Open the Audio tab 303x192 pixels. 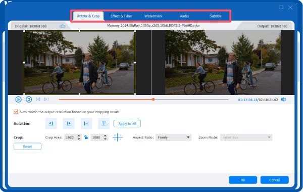point(184,16)
